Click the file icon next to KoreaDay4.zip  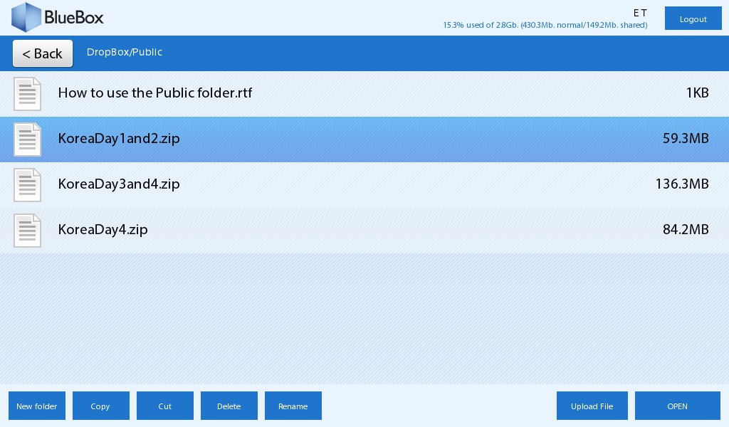pyautogui.click(x=28, y=231)
